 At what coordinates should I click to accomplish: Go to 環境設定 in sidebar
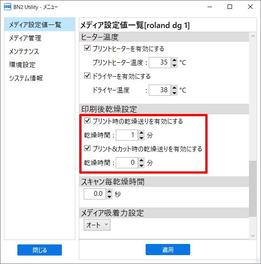point(22,65)
